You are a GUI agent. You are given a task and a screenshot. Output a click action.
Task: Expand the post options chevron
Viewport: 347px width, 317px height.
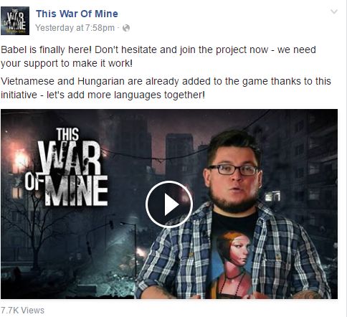tap(334, 11)
